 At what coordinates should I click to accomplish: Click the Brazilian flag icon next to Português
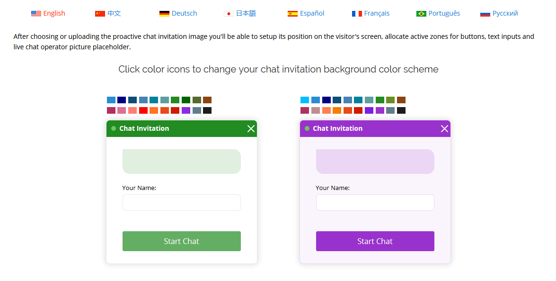(x=421, y=13)
